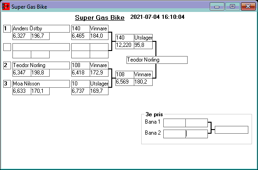Click the 3e pris result field

231,130
